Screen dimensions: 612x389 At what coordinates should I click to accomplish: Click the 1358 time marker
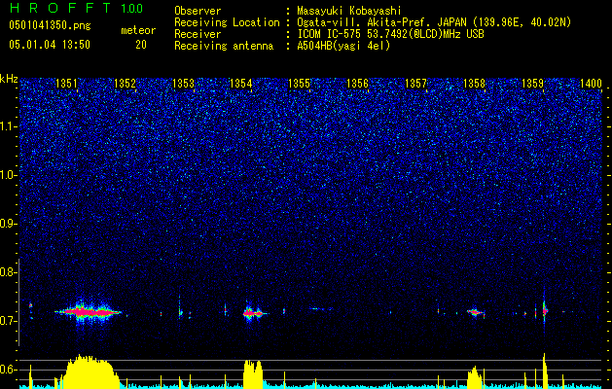point(474,84)
